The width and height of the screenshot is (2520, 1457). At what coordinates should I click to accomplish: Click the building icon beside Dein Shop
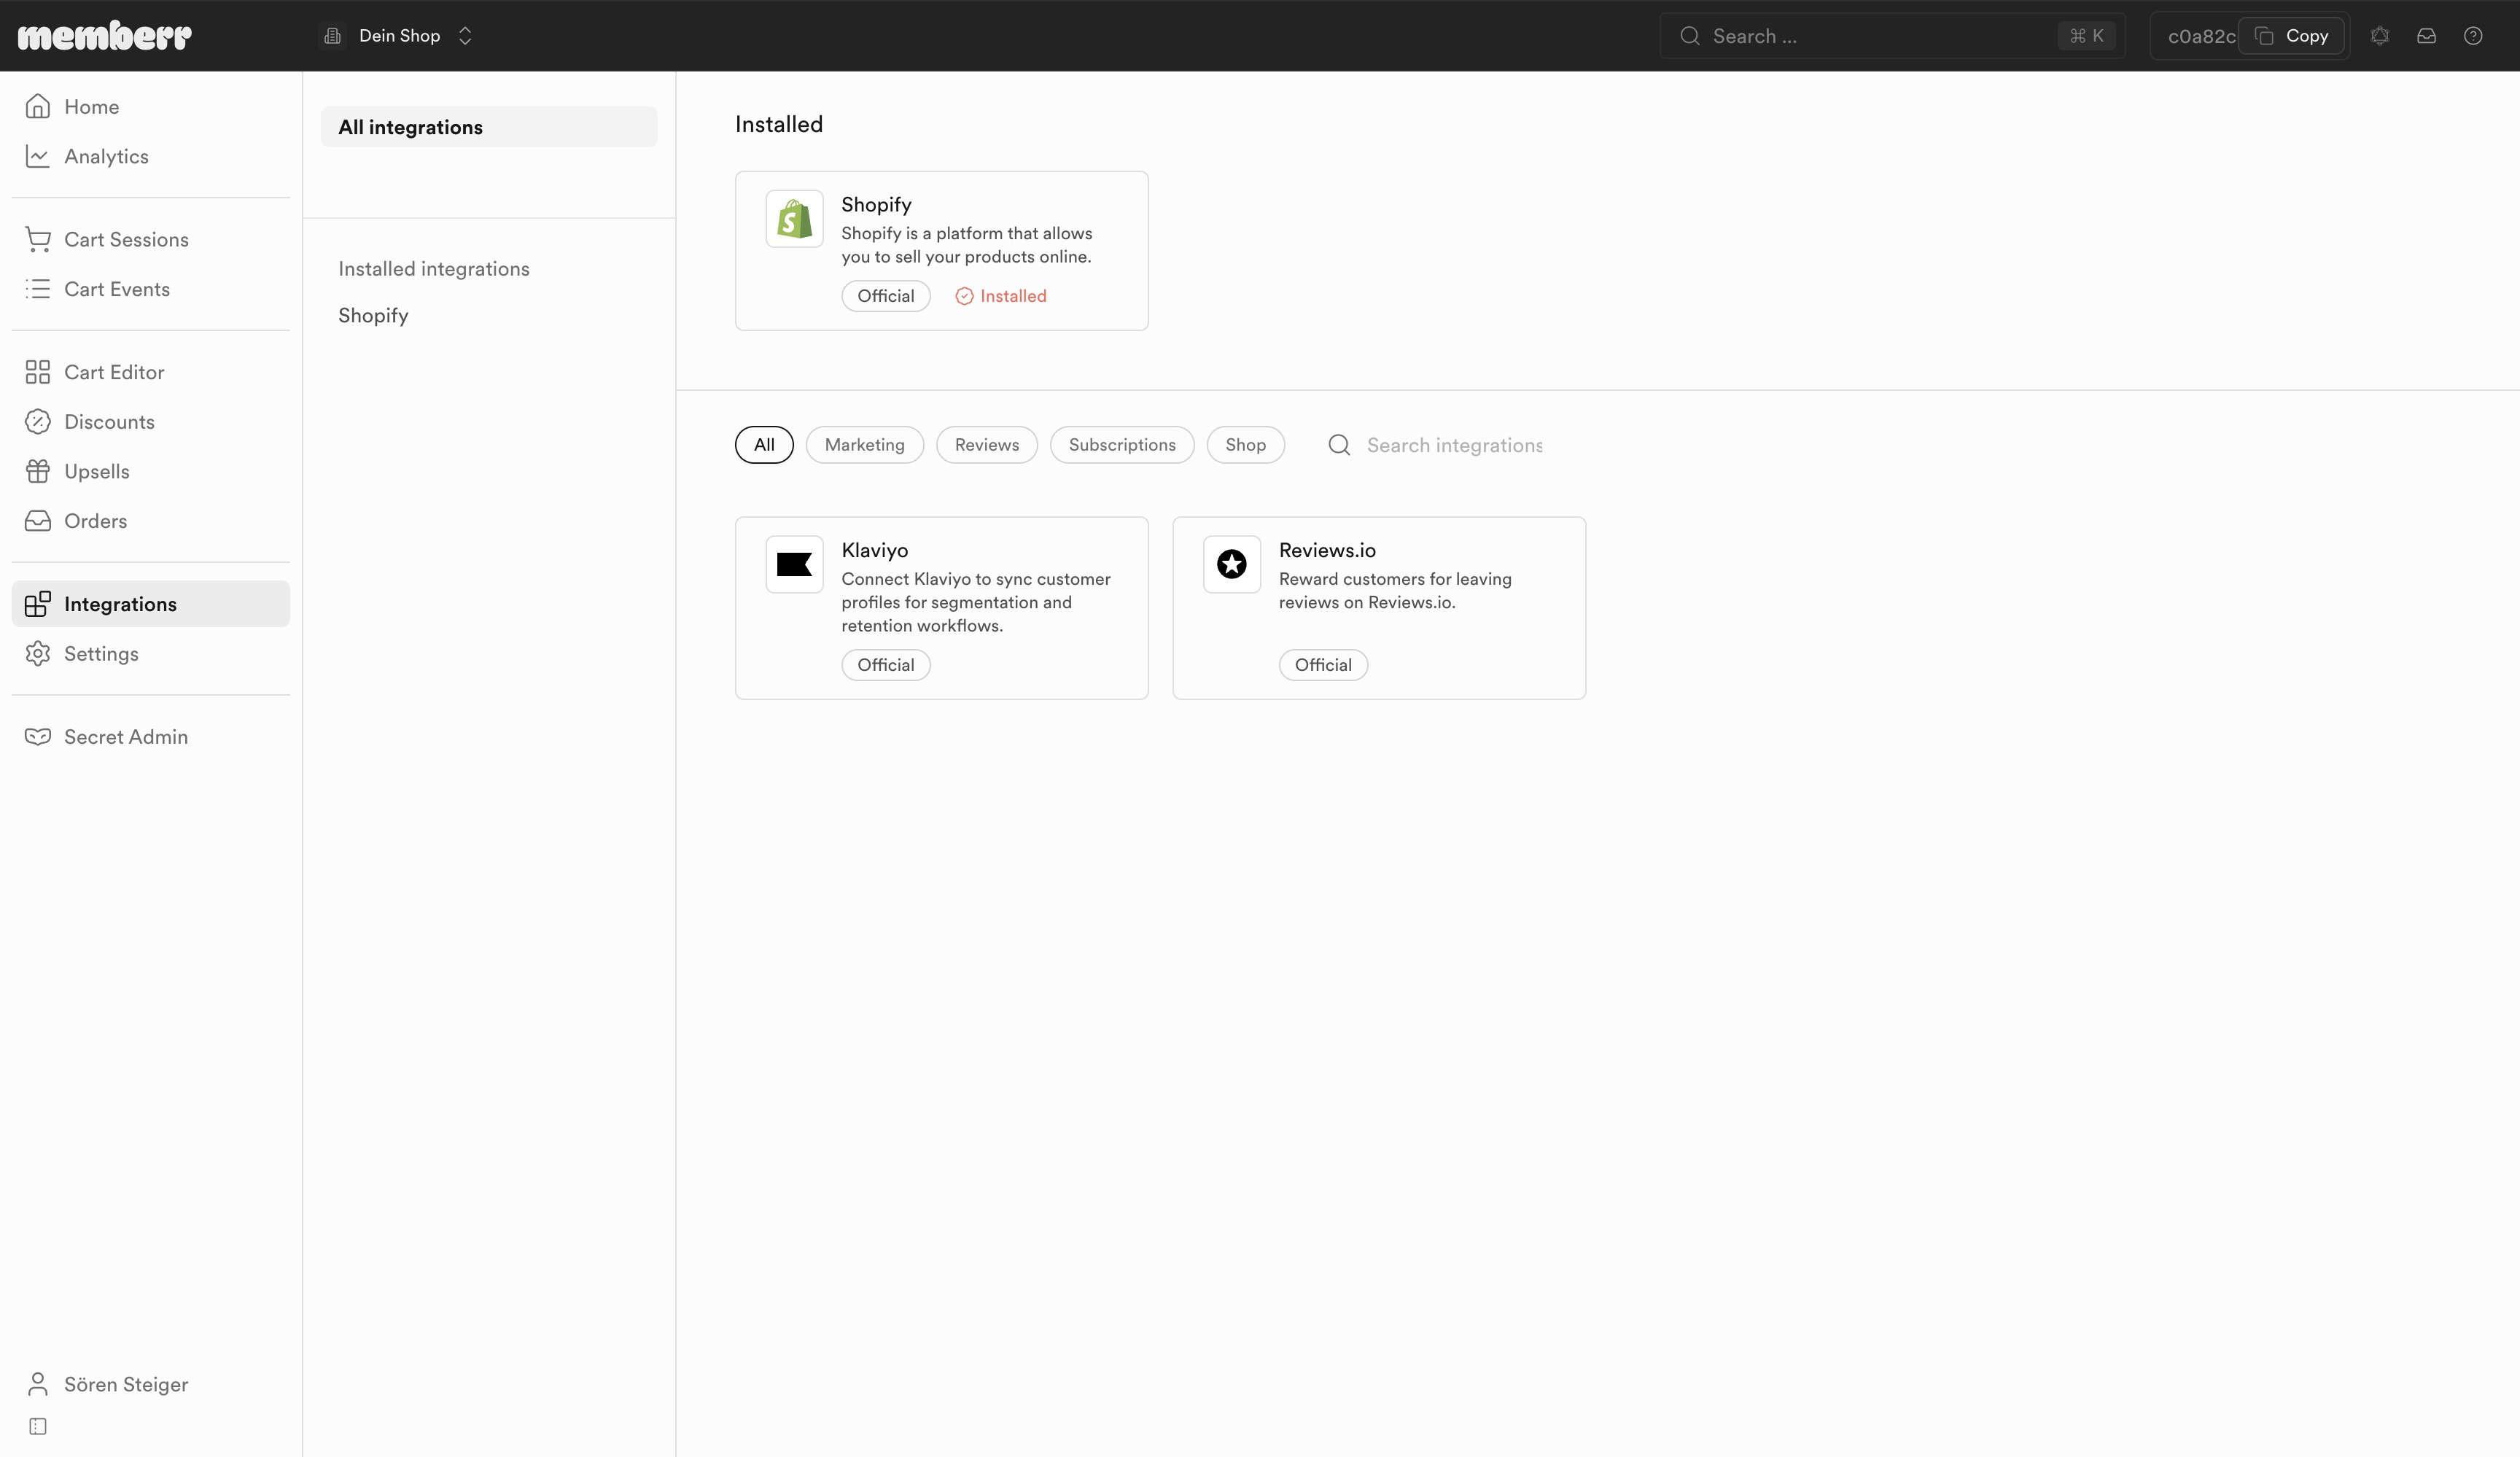pos(333,36)
